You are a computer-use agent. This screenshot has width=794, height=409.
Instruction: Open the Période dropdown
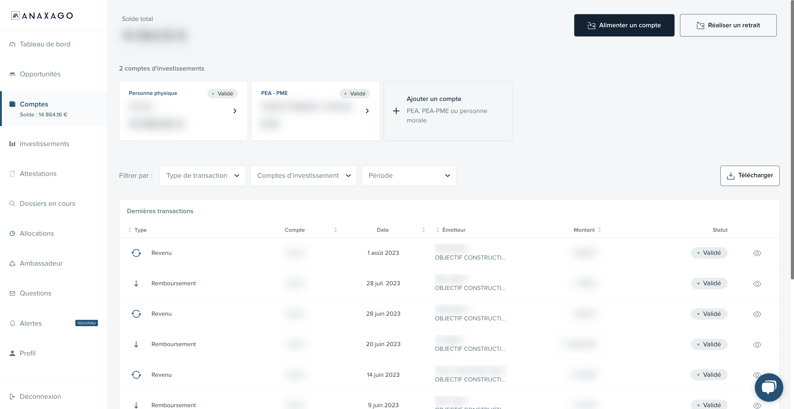(409, 175)
